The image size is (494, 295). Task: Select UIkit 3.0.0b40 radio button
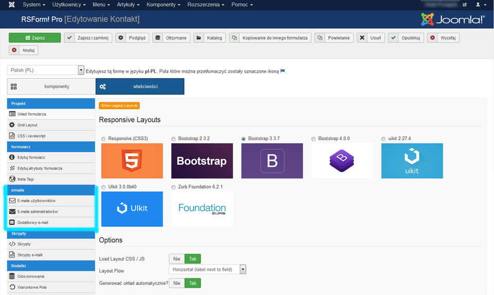click(103, 187)
